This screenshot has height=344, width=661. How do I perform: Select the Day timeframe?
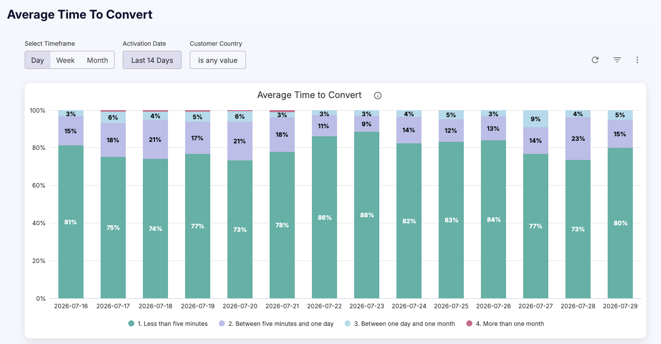click(x=38, y=60)
